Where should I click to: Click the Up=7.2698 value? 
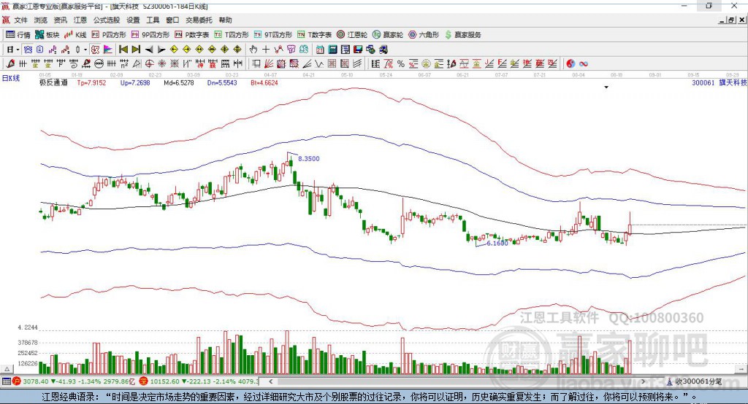tap(135, 83)
